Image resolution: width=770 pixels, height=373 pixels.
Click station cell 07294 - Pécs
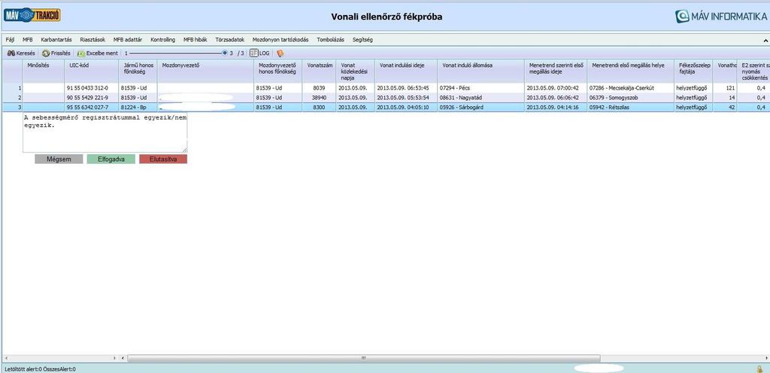pyautogui.click(x=481, y=88)
